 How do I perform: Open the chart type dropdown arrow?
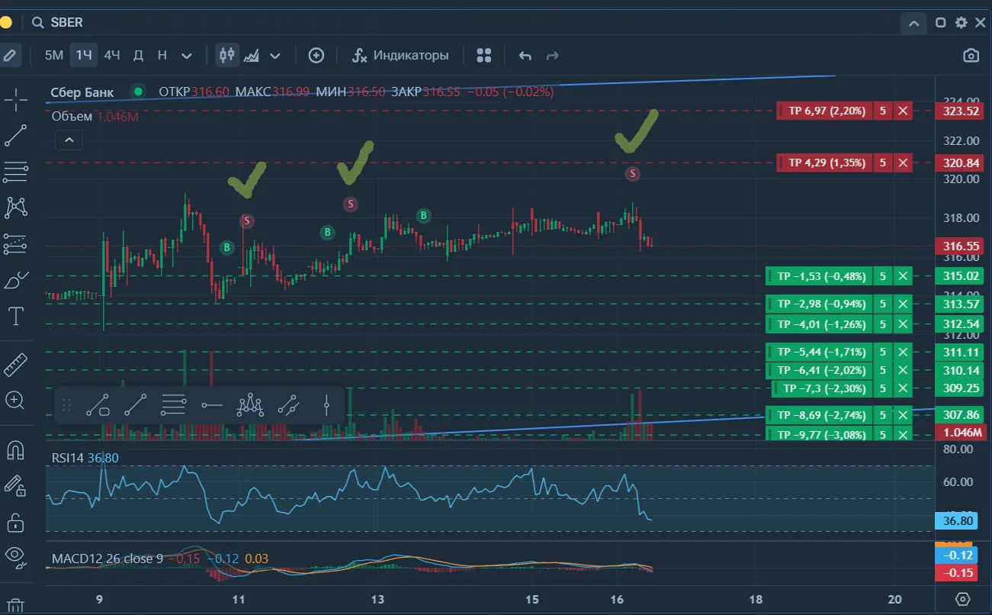point(275,56)
